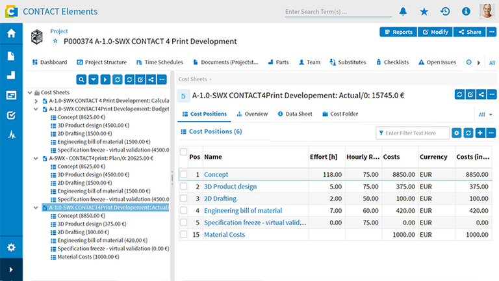Click the Share button
The image size is (499, 281).
[469, 32]
